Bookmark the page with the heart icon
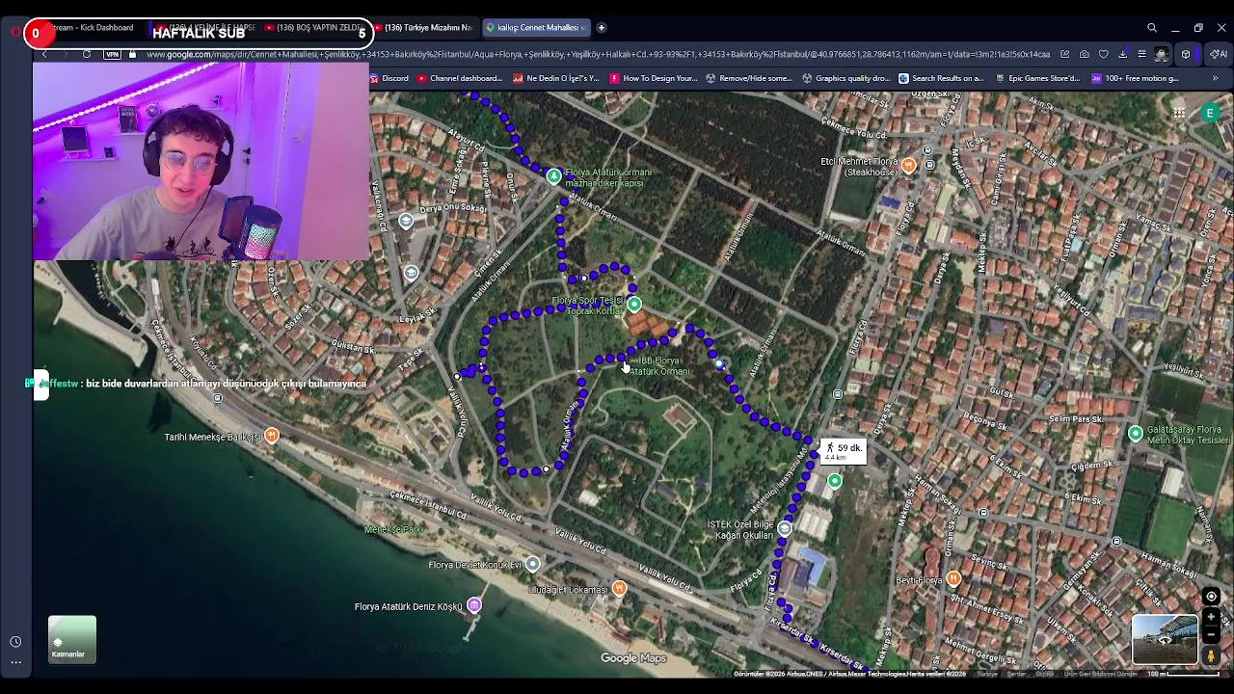 point(1104,54)
